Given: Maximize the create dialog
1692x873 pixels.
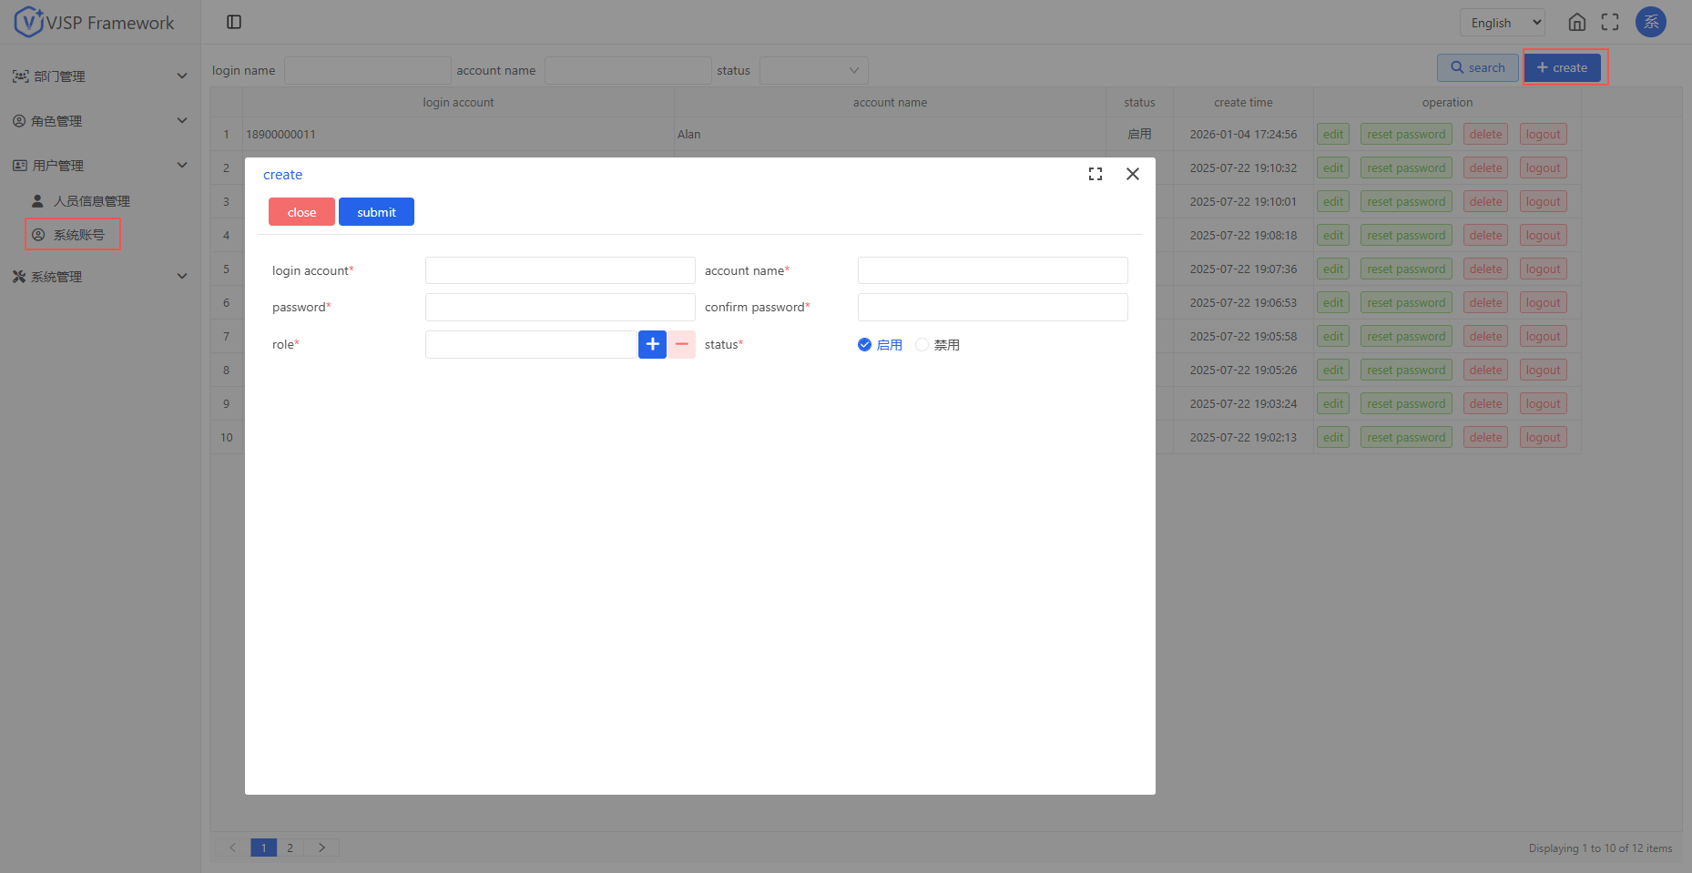Looking at the screenshot, I should pyautogui.click(x=1096, y=174).
